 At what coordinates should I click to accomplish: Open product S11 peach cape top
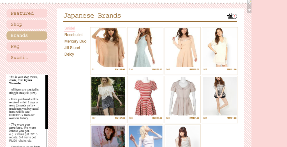click(x=108, y=48)
